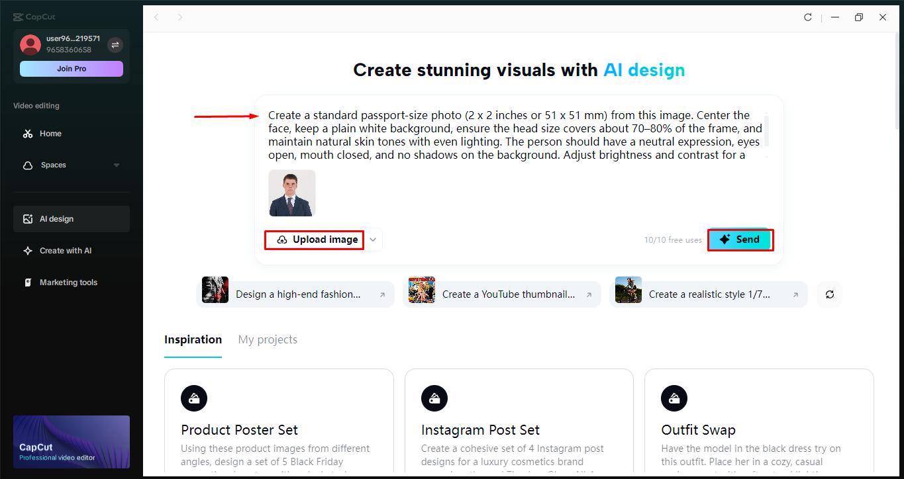The image size is (904, 479).
Task: Click the account switch icon beside username
Action: (115, 45)
